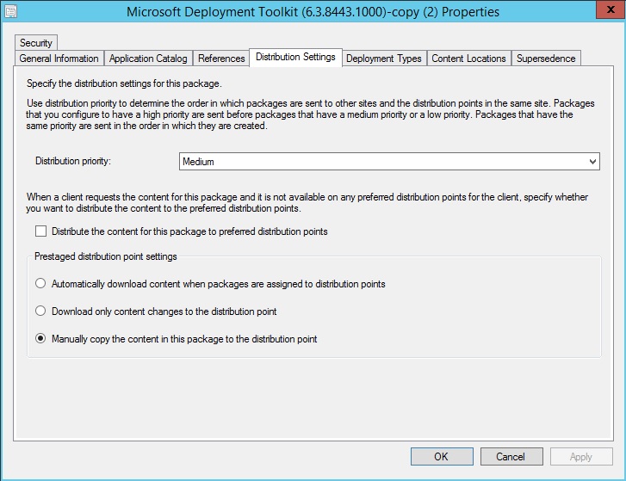The image size is (626, 481).
Task: Click the Cancel button
Action: 511,456
